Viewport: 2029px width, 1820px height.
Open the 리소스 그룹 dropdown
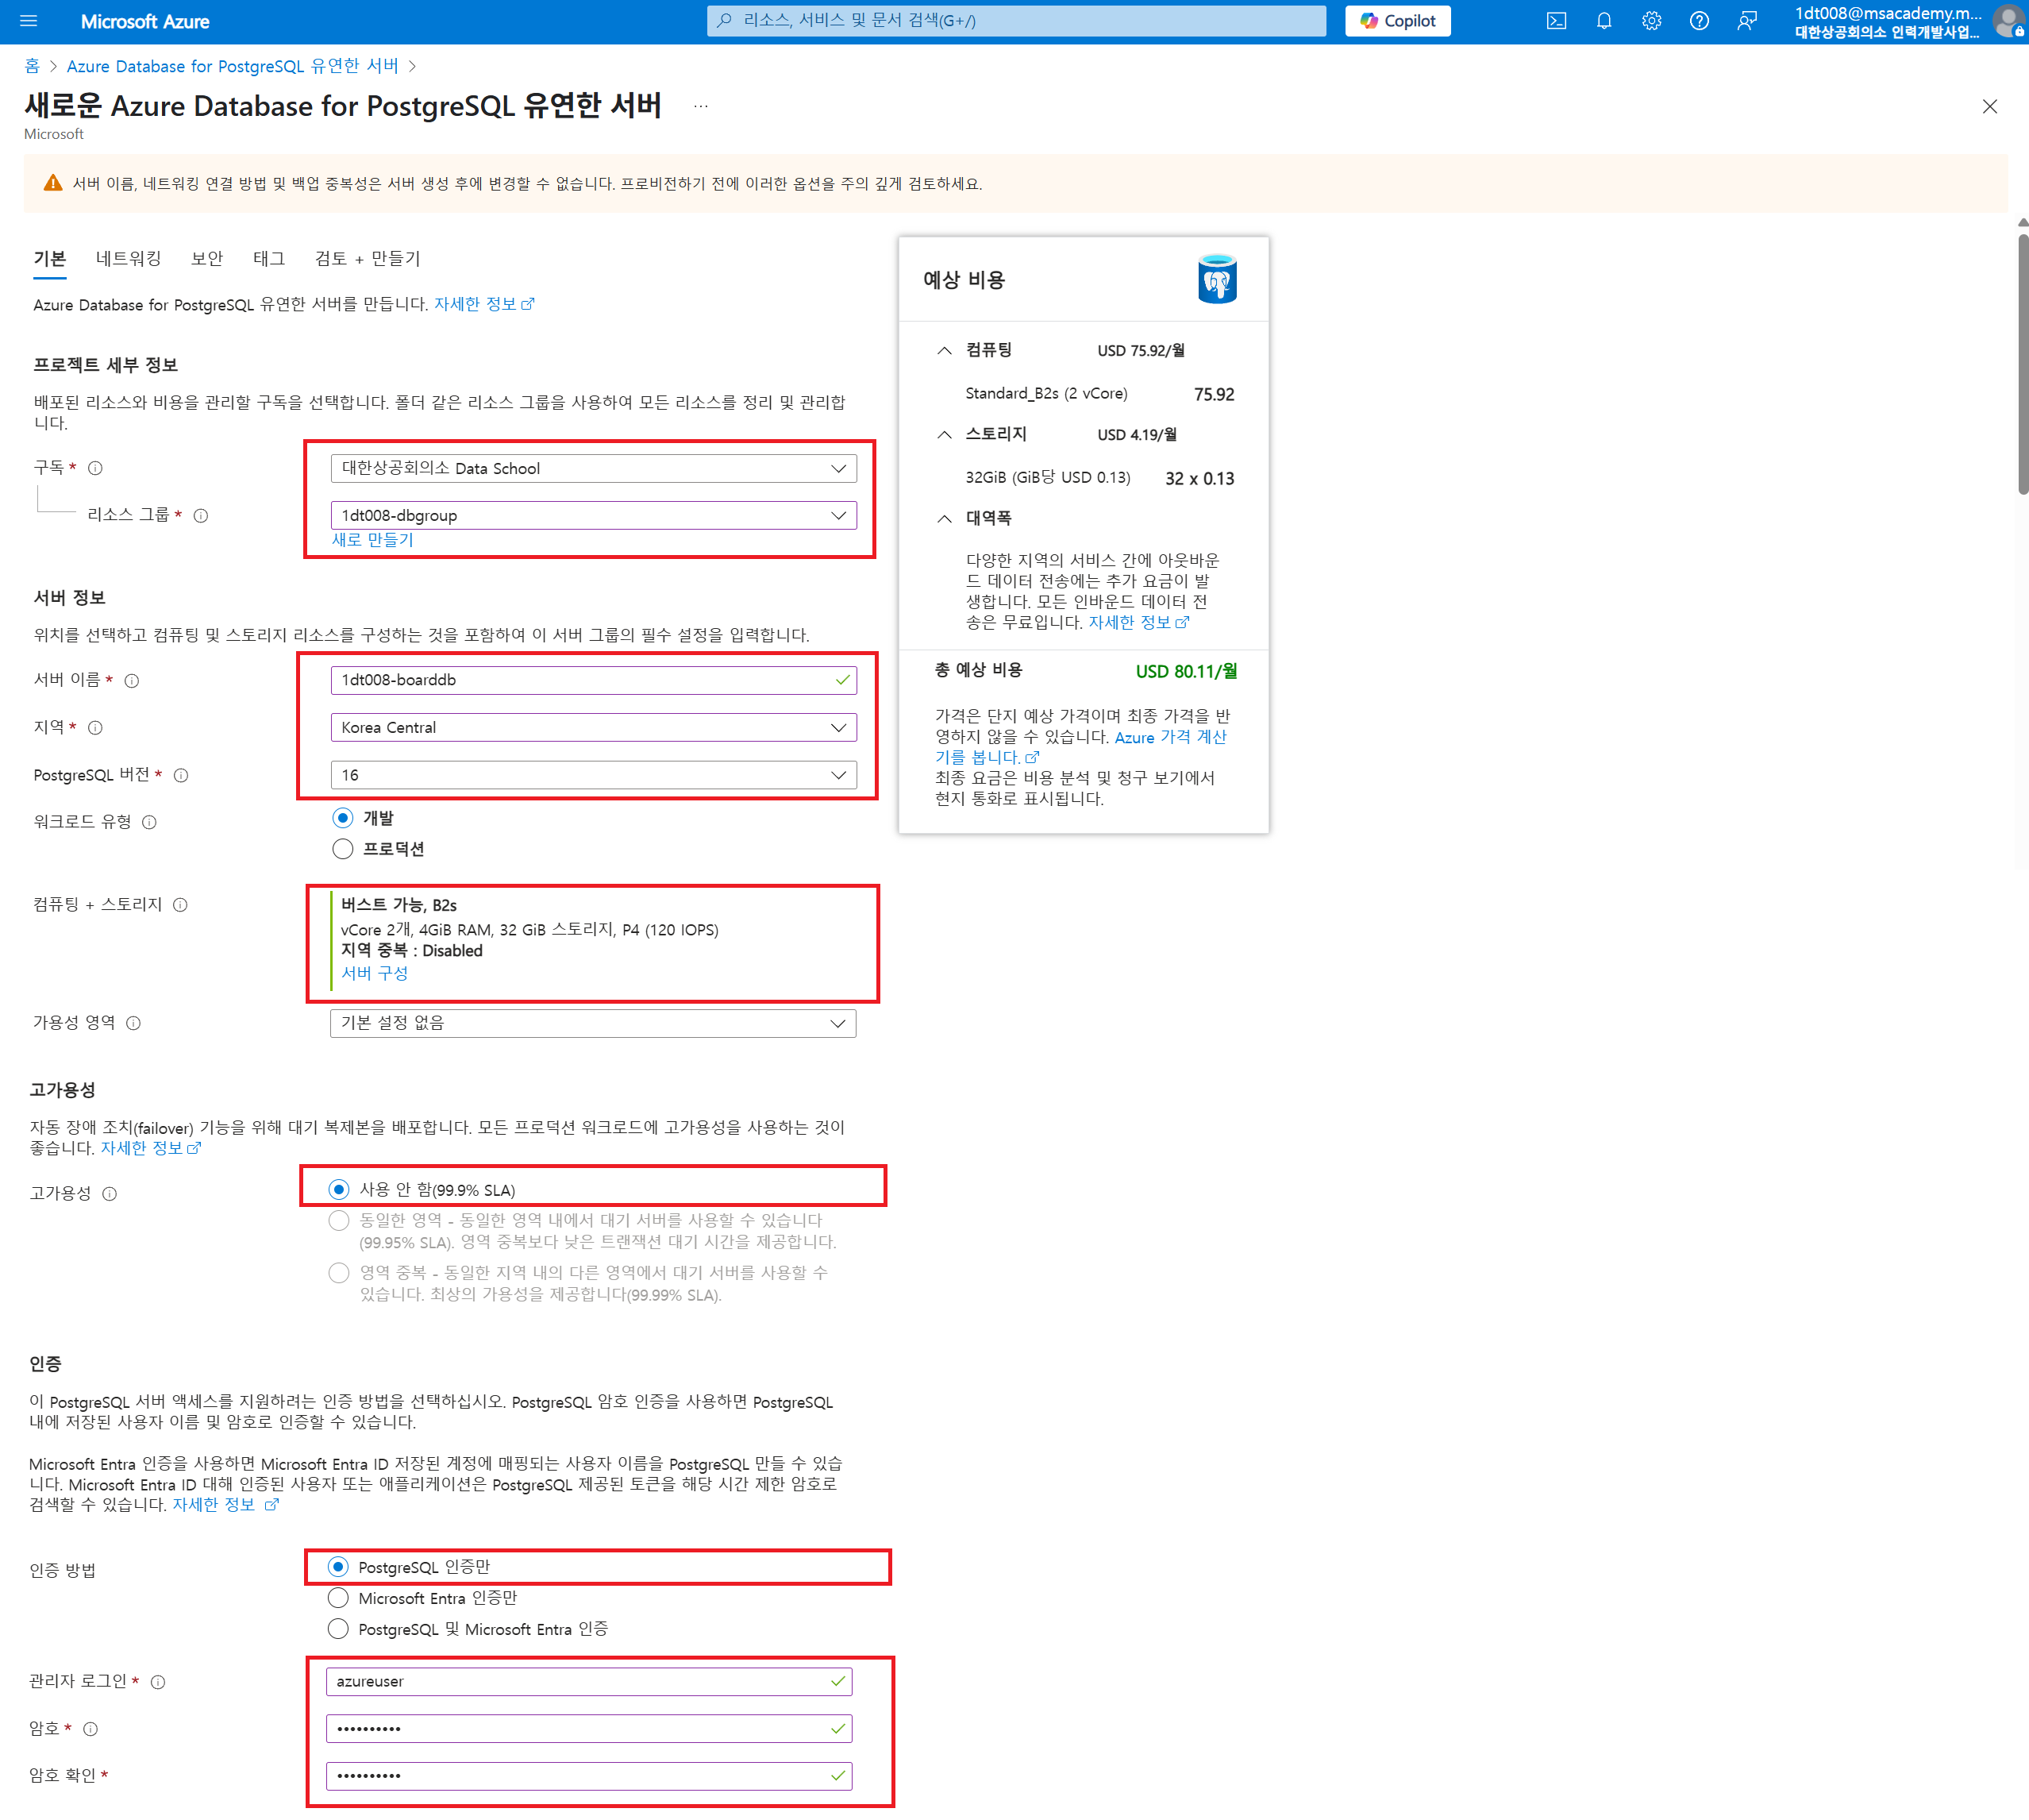pos(593,515)
